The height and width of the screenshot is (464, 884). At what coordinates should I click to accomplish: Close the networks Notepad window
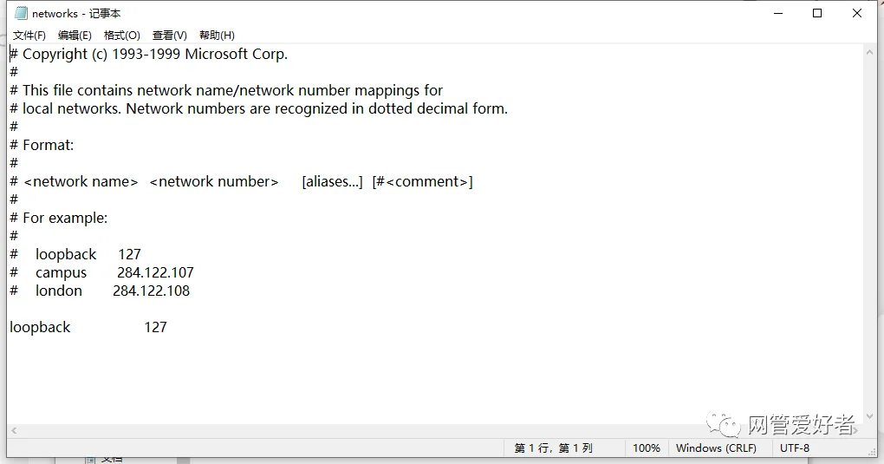[857, 13]
